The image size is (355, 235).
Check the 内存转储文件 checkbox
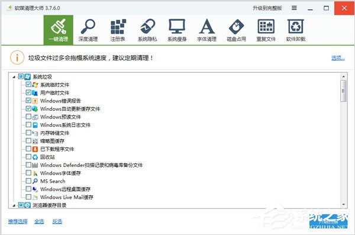[28, 133]
